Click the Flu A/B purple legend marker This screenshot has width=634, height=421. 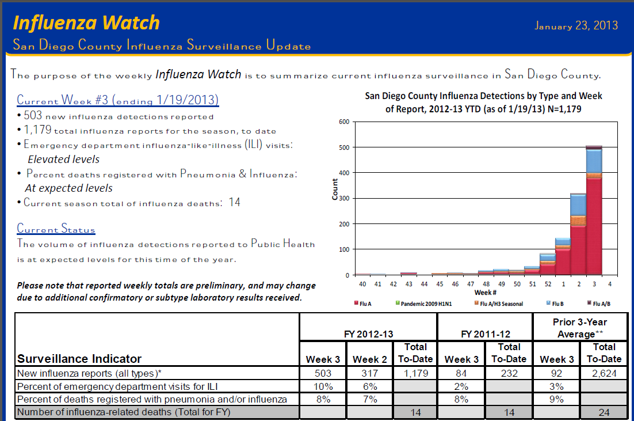point(589,303)
